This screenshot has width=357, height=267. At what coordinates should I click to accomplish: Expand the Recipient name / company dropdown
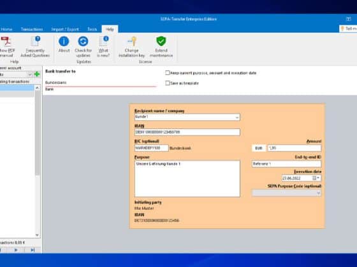coord(237,117)
